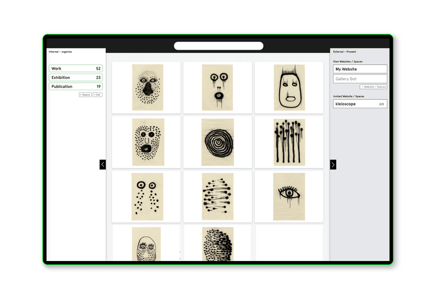Select the two eyes with dot tears drawing
Image resolution: width=436 pixels, height=303 pixels.
click(147, 196)
